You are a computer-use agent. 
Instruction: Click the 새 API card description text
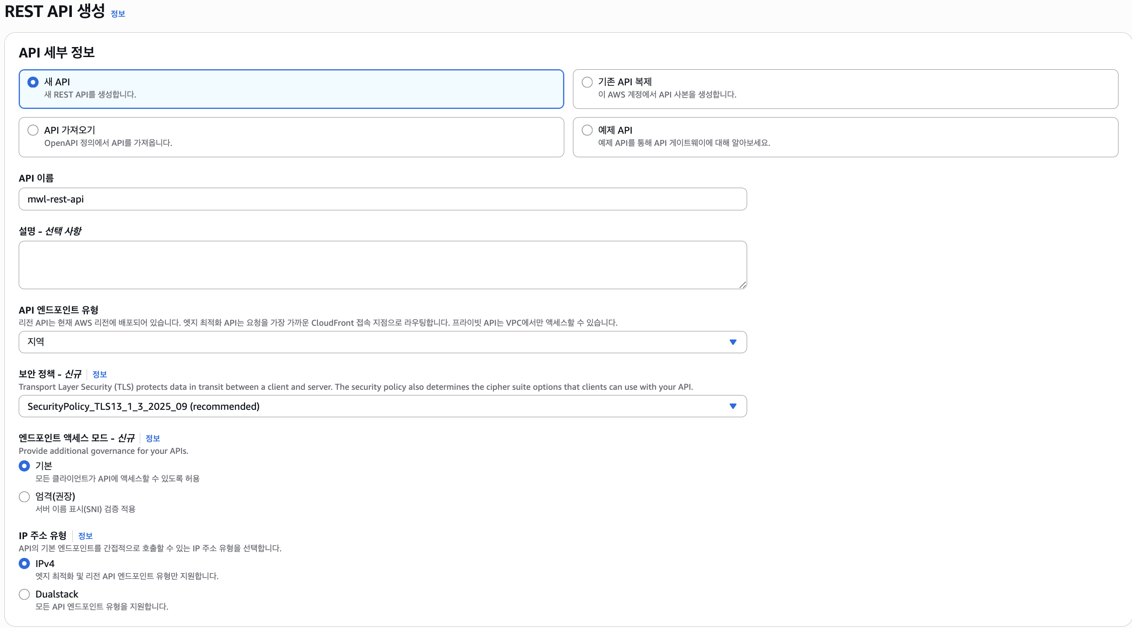[x=90, y=95]
